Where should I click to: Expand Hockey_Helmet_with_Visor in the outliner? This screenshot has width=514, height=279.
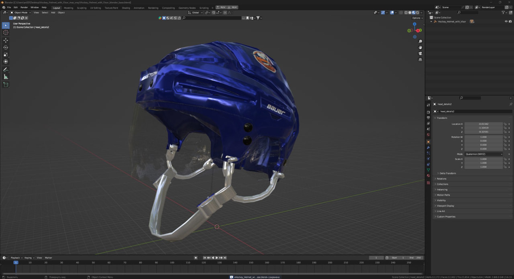tap(431, 22)
